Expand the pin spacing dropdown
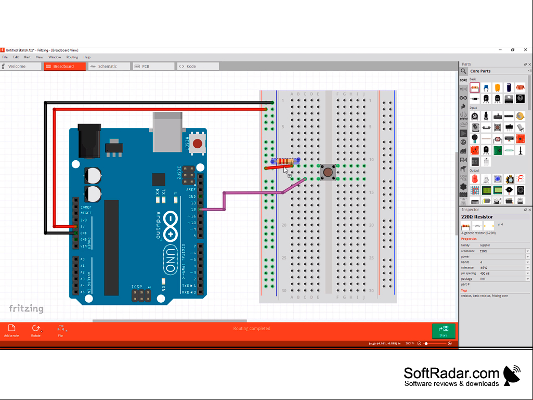This screenshot has width=533, height=400. pos(528,273)
